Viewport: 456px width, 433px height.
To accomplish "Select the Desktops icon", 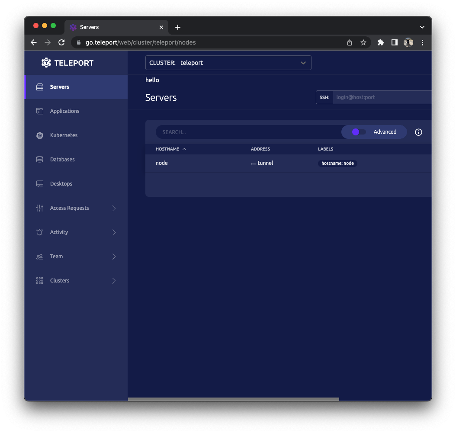I will [39, 183].
